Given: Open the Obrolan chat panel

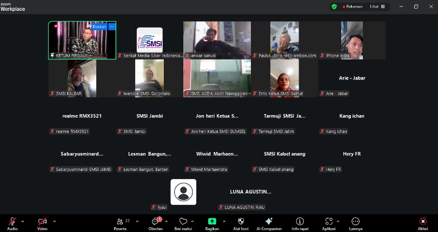Looking at the screenshot, I should point(156,222).
